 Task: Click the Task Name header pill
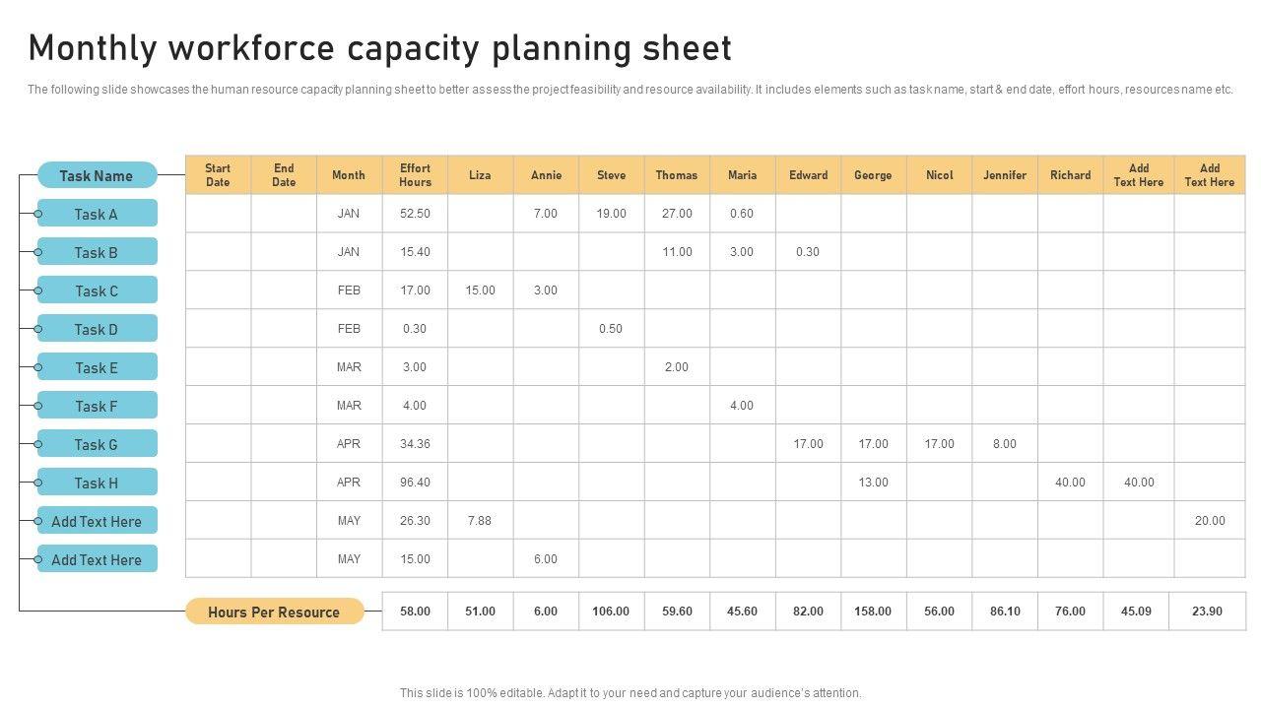[97, 176]
